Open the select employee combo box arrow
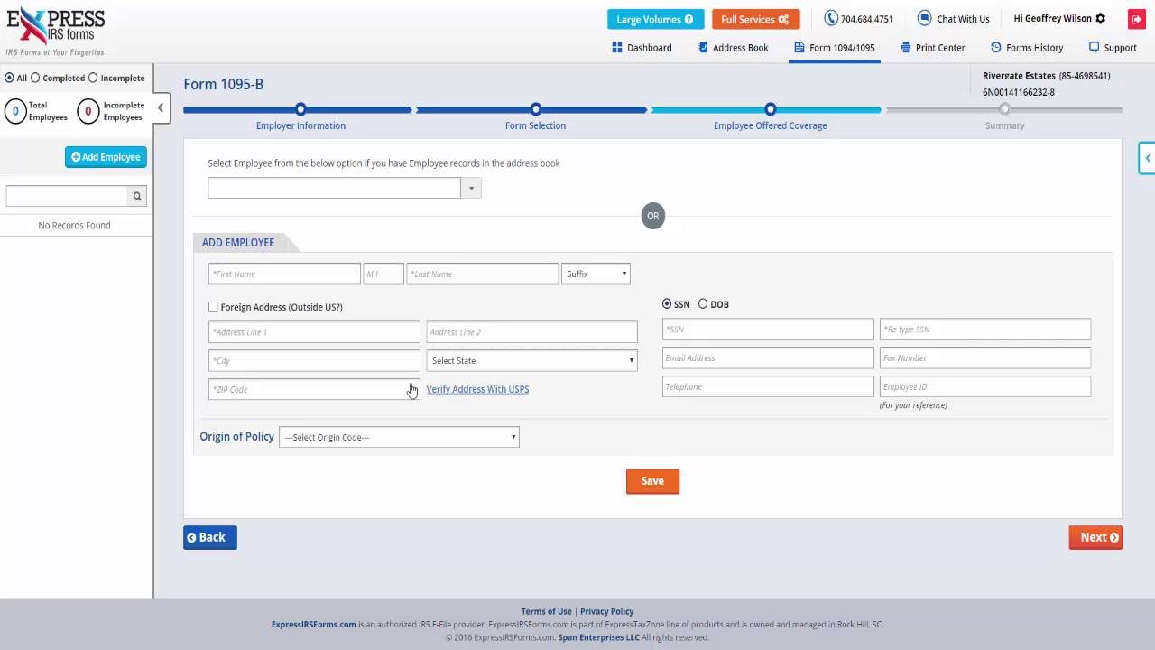This screenshot has width=1155, height=650. [471, 188]
